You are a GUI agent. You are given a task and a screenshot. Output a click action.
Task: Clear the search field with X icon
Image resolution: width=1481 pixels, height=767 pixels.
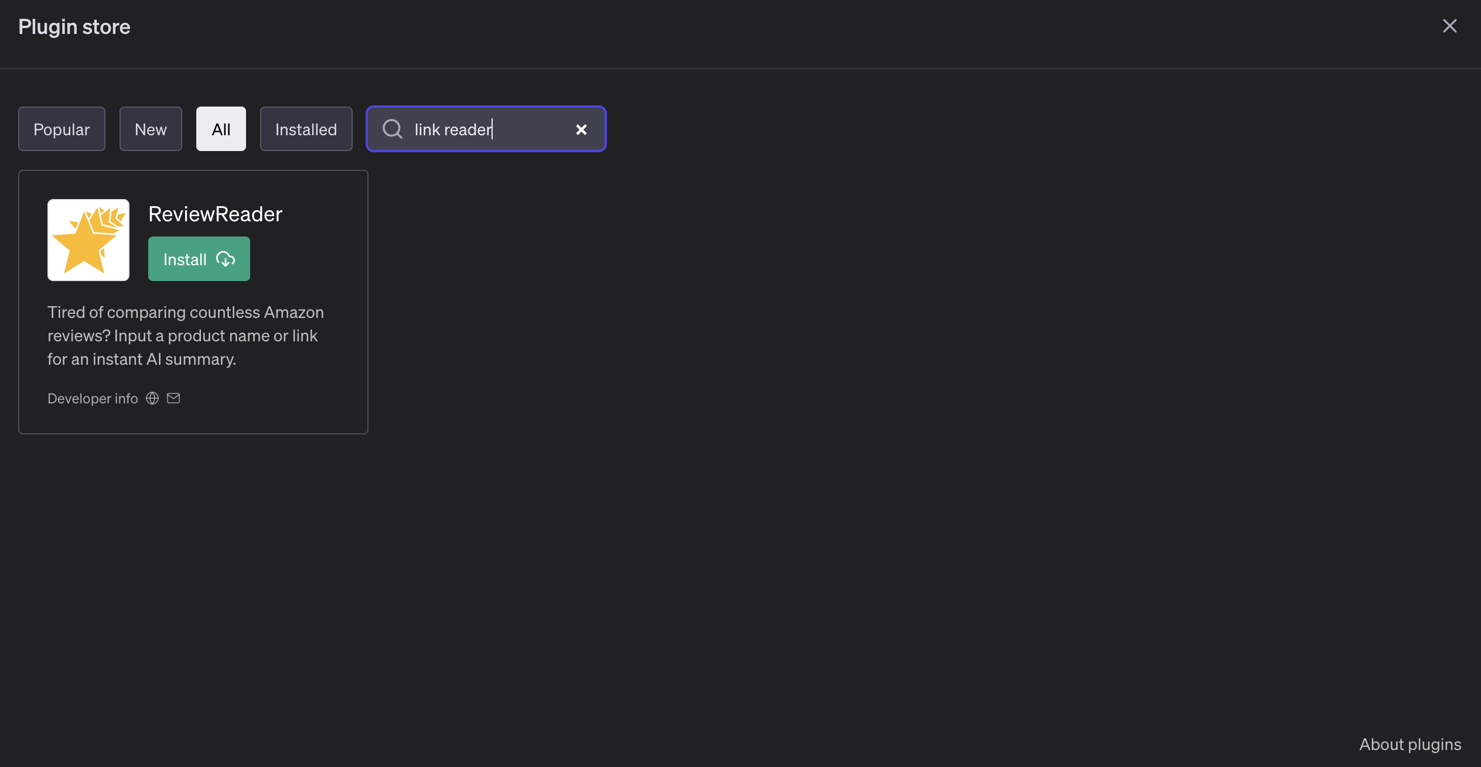tap(581, 128)
